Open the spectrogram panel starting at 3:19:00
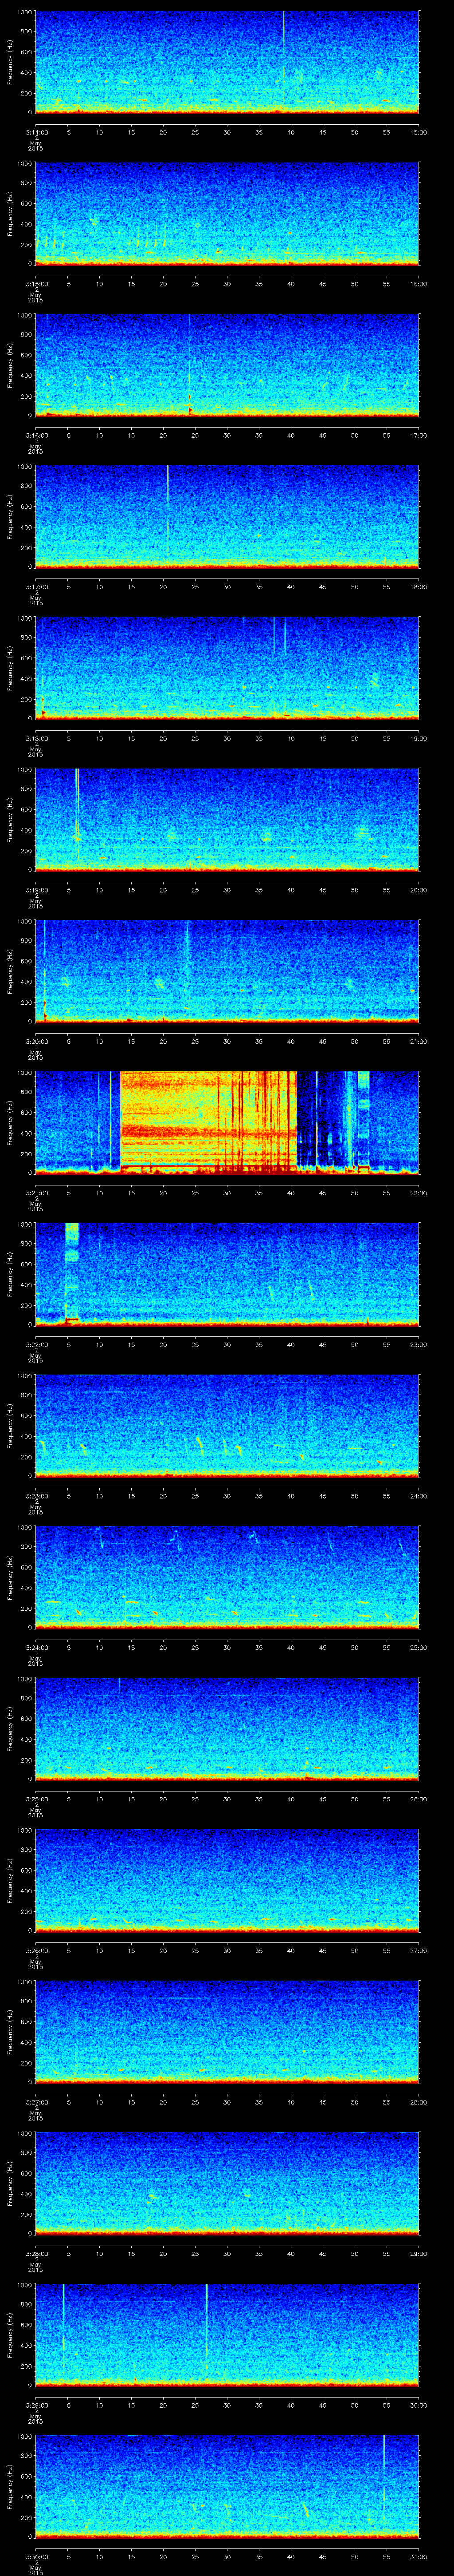The height and width of the screenshot is (2576, 454). pos(227,820)
